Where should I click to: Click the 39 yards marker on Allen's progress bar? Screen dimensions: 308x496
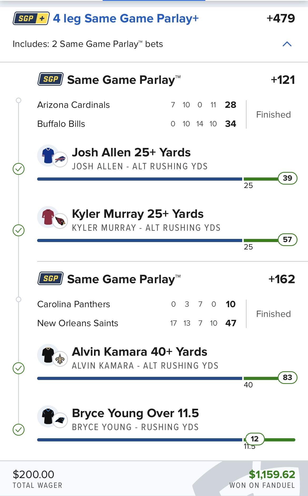(x=287, y=178)
